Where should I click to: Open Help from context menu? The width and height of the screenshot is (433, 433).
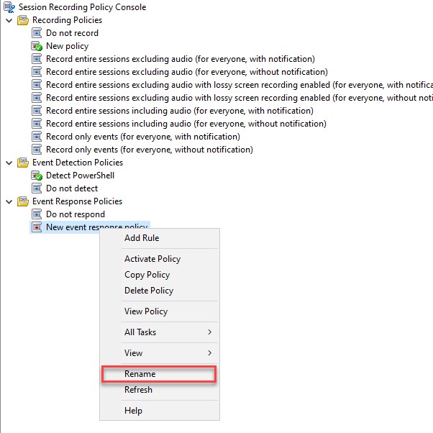pyautogui.click(x=160, y=411)
